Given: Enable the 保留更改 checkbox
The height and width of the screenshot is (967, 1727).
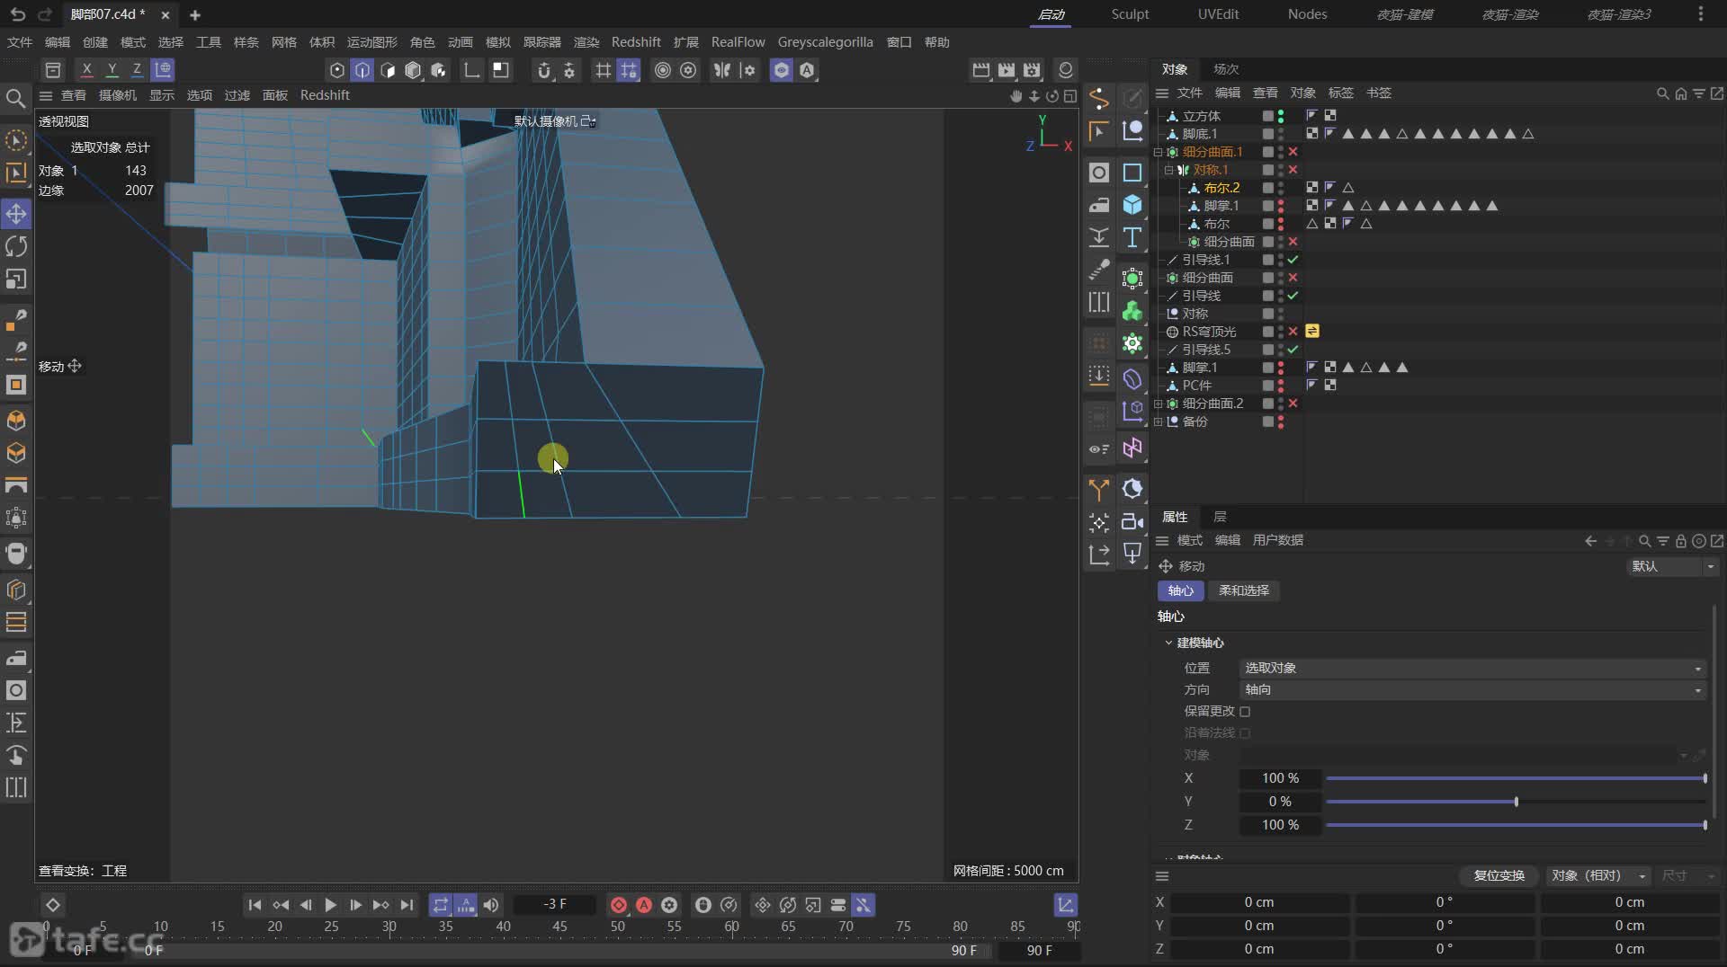Looking at the screenshot, I should (1245, 712).
